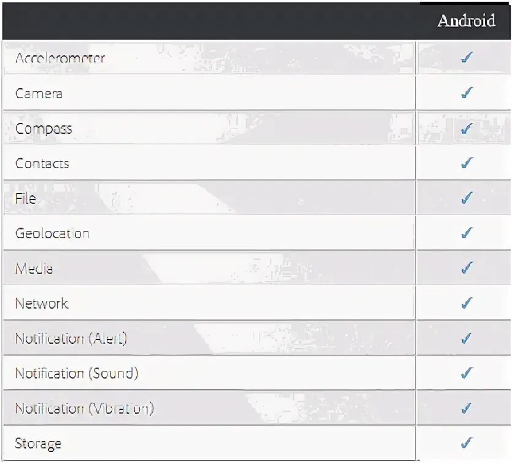Click the Notification (Vibration) text
The width and height of the screenshot is (512, 463).
click(84, 408)
